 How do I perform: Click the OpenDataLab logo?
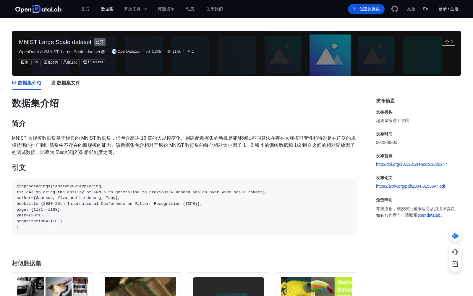pos(38,9)
